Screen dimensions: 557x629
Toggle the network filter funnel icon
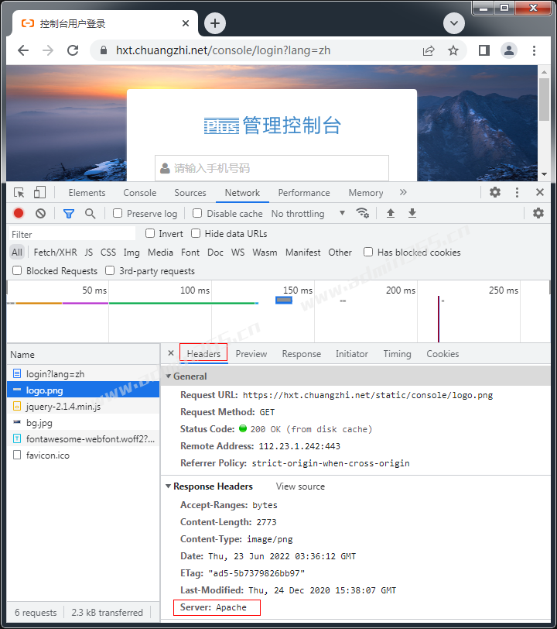[x=69, y=214]
